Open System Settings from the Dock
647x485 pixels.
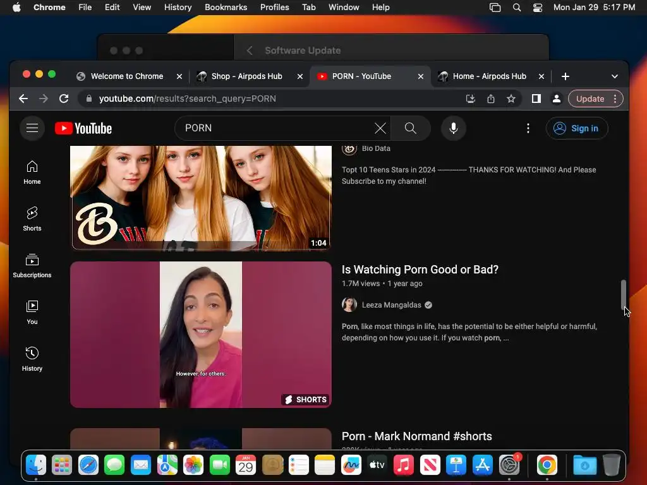point(509,465)
